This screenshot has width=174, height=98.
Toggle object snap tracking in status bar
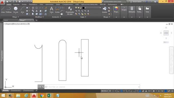132,91
